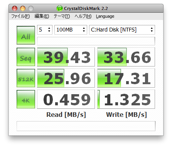
Task: Open the テーマ(T) menu
Action: tap(62, 16)
